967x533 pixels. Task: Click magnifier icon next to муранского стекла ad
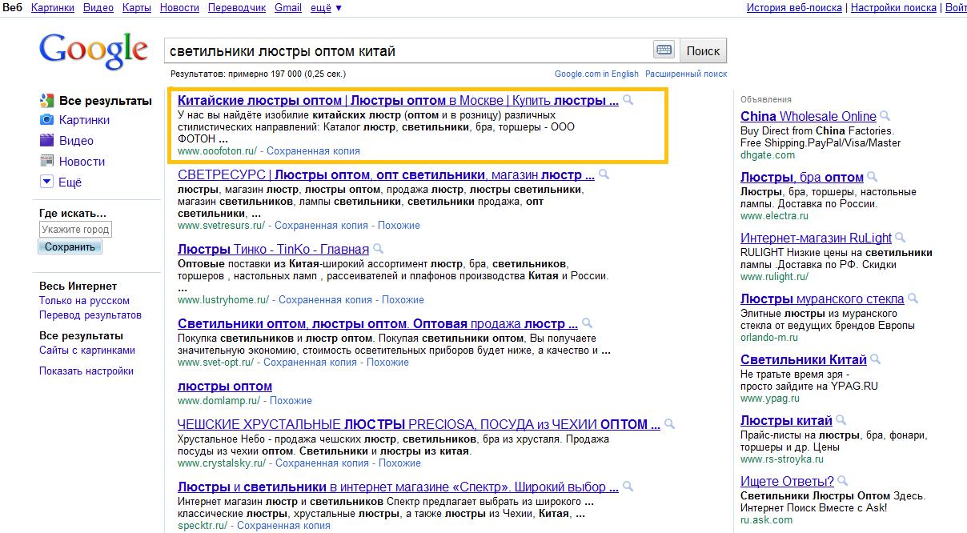(x=913, y=299)
